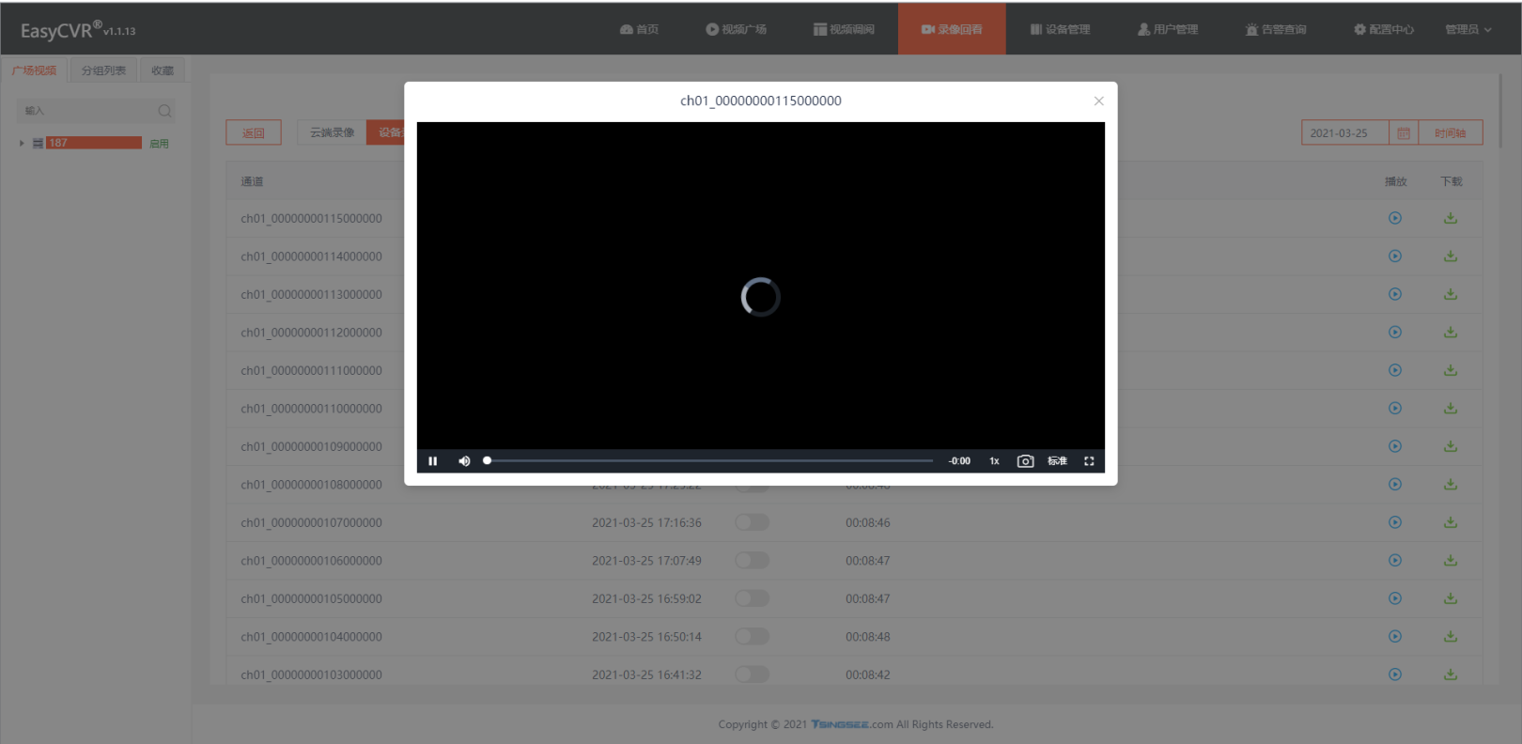Screen dimensions: 1522x744
Task: Take a snapshot with the camera icon
Action: point(1025,461)
